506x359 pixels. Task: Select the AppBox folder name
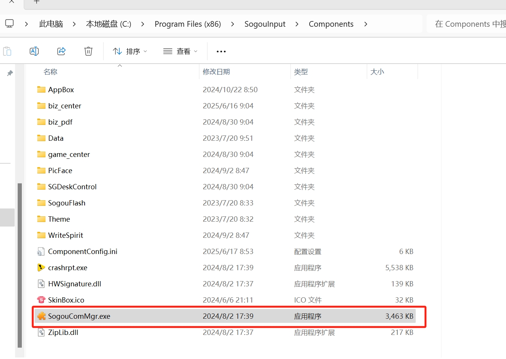[61, 90]
